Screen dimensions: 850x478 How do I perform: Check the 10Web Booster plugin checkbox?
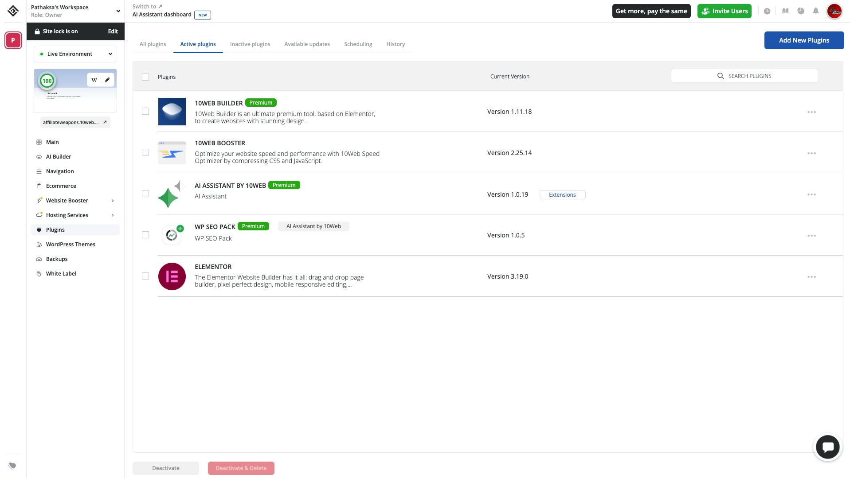point(145,152)
